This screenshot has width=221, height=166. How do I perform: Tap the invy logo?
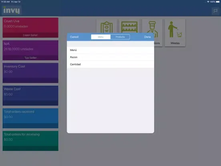click(12, 10)
